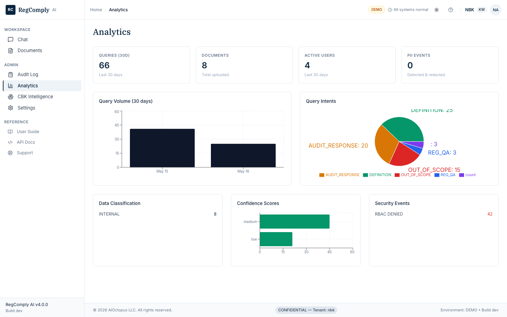Click the Settings gear icon
Screen dimensions: 507x317
coord(11,108)
